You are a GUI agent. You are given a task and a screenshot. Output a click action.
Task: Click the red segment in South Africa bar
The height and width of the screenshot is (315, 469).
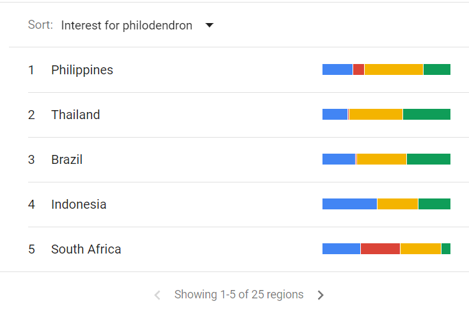pyautogui.click(x=380, y=249)
